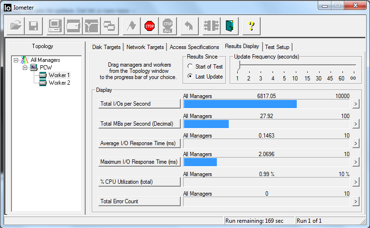
Task: Minimize the Iometer window
Action: point(325,6)
